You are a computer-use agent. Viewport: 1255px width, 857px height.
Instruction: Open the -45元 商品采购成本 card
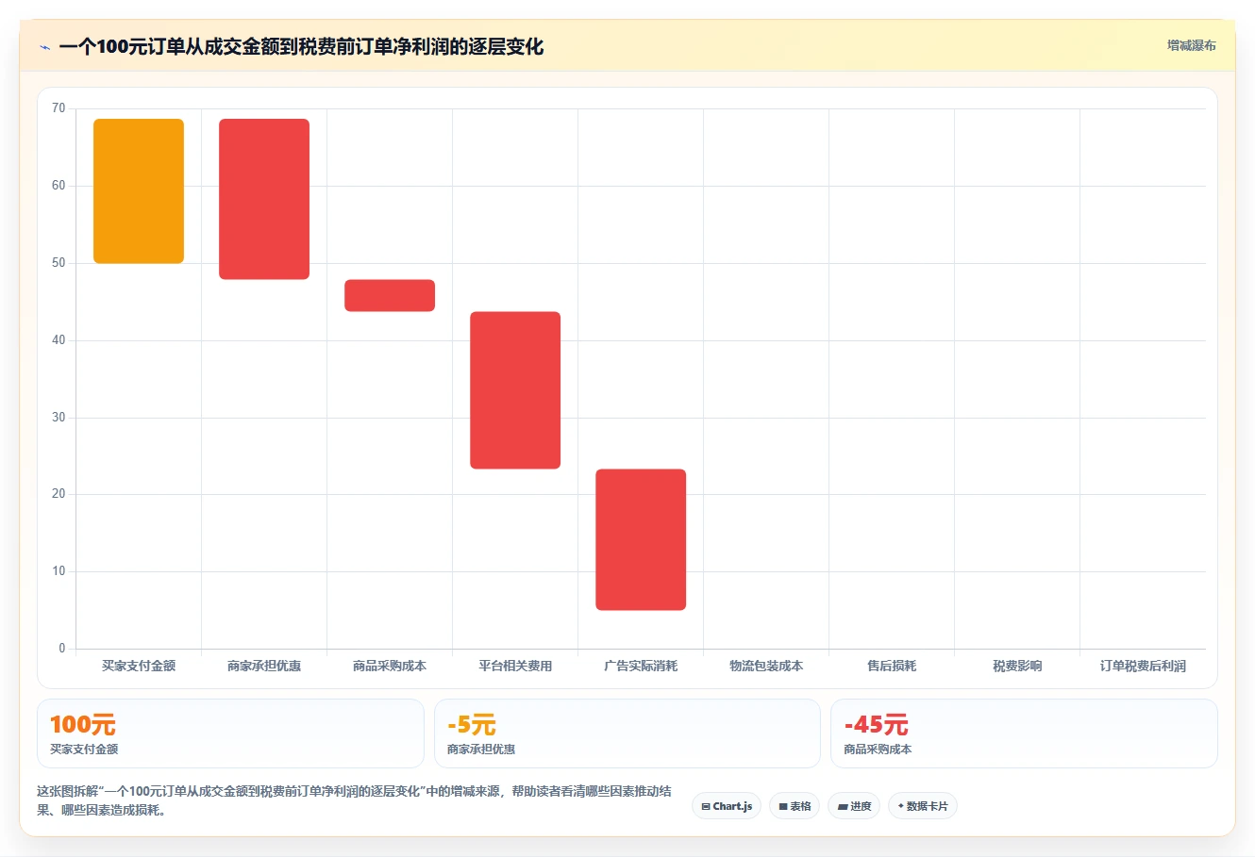coord(1024,733)
